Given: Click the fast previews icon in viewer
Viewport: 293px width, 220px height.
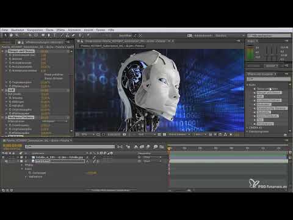Looking at the screenshot, I should [215, 134].
